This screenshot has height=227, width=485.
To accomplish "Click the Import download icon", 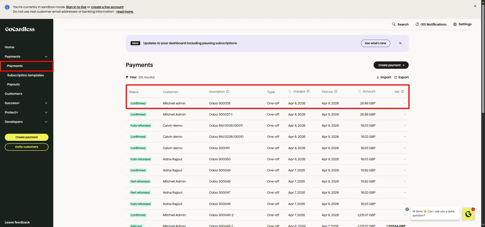I will click(378, 77).
